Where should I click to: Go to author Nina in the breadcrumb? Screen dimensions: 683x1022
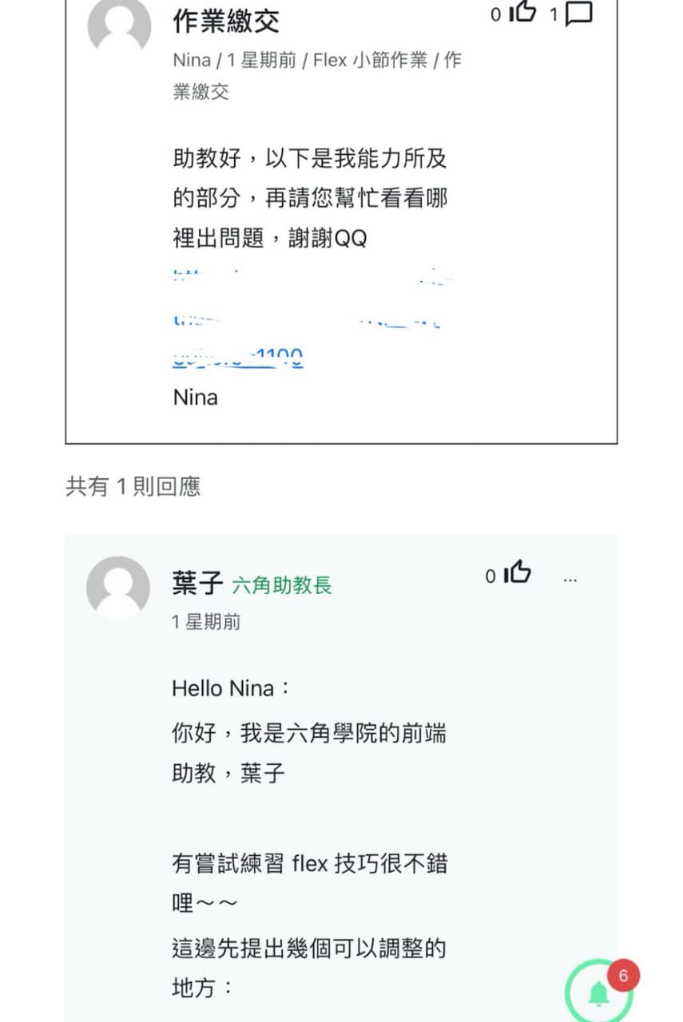click(x=192, y=61)
